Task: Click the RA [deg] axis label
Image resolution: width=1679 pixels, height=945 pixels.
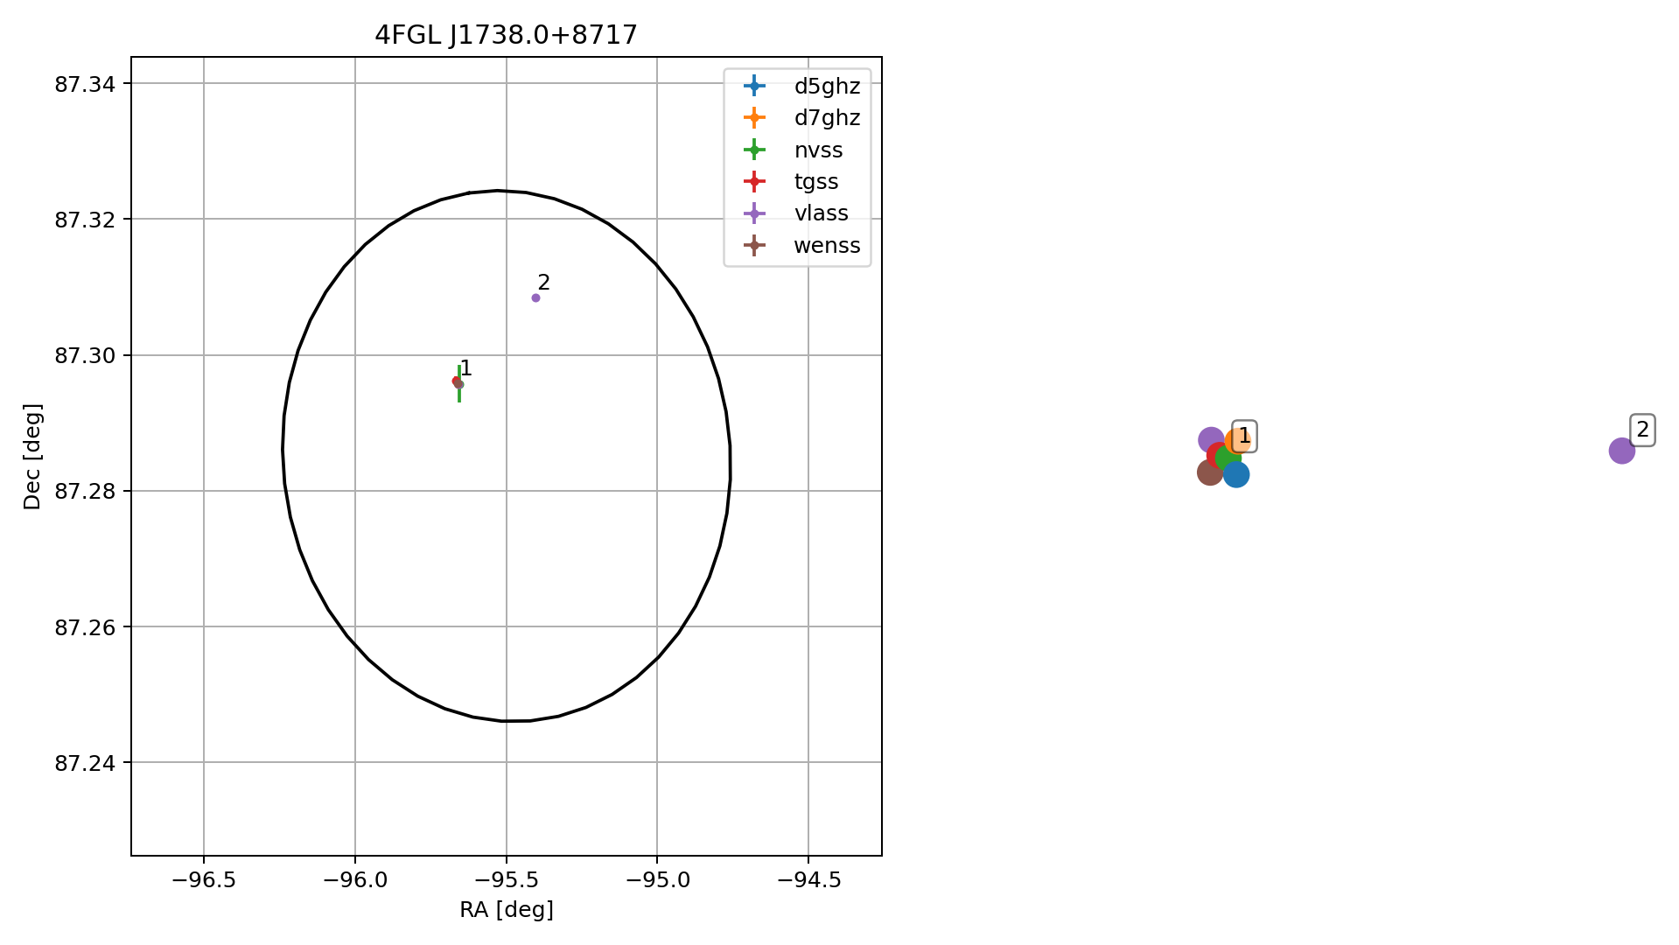Action: click(507, 910)
